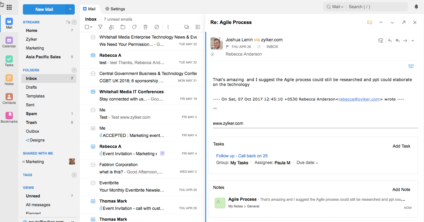Click the rebecca@zylker.com email link
Screen dimensions: 424x222
pos(359,99)
